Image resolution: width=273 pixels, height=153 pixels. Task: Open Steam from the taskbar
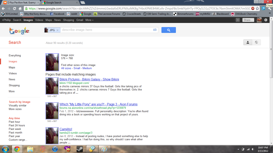(x=80, y=149)
